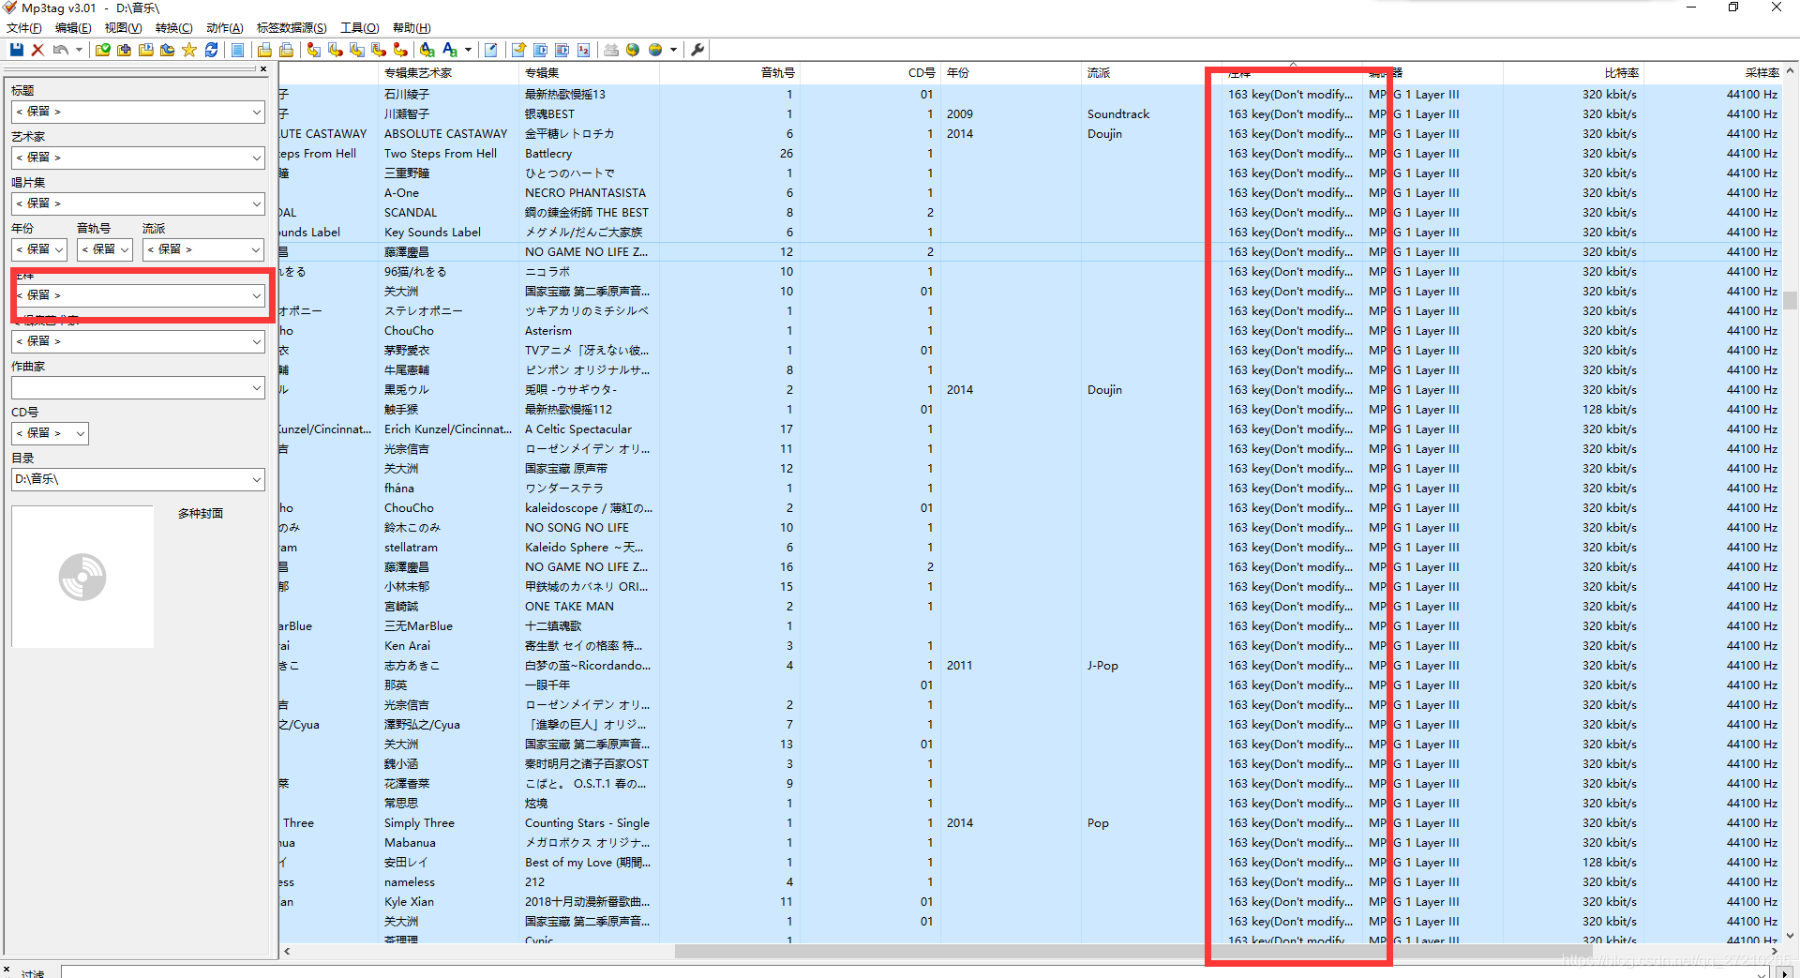The image size is (1800, 978).
Task: Select all files with the list icon
Action: pyautogui.click(x=237, y=50)
